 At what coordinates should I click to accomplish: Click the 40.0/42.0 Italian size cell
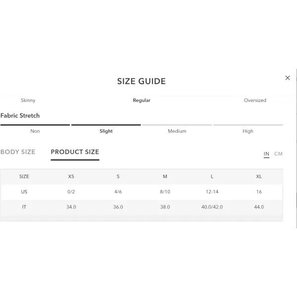click(x=212, y=207)
